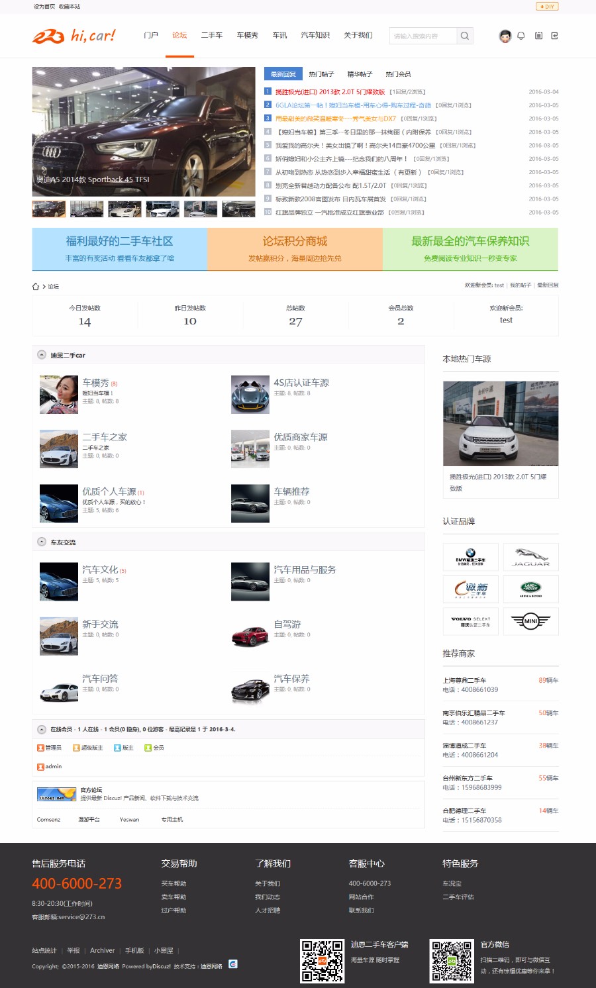The width and height of the screenshot is (596, 988).
Task: Collapse the 车友交流 forum section
Action: (40, 541)
